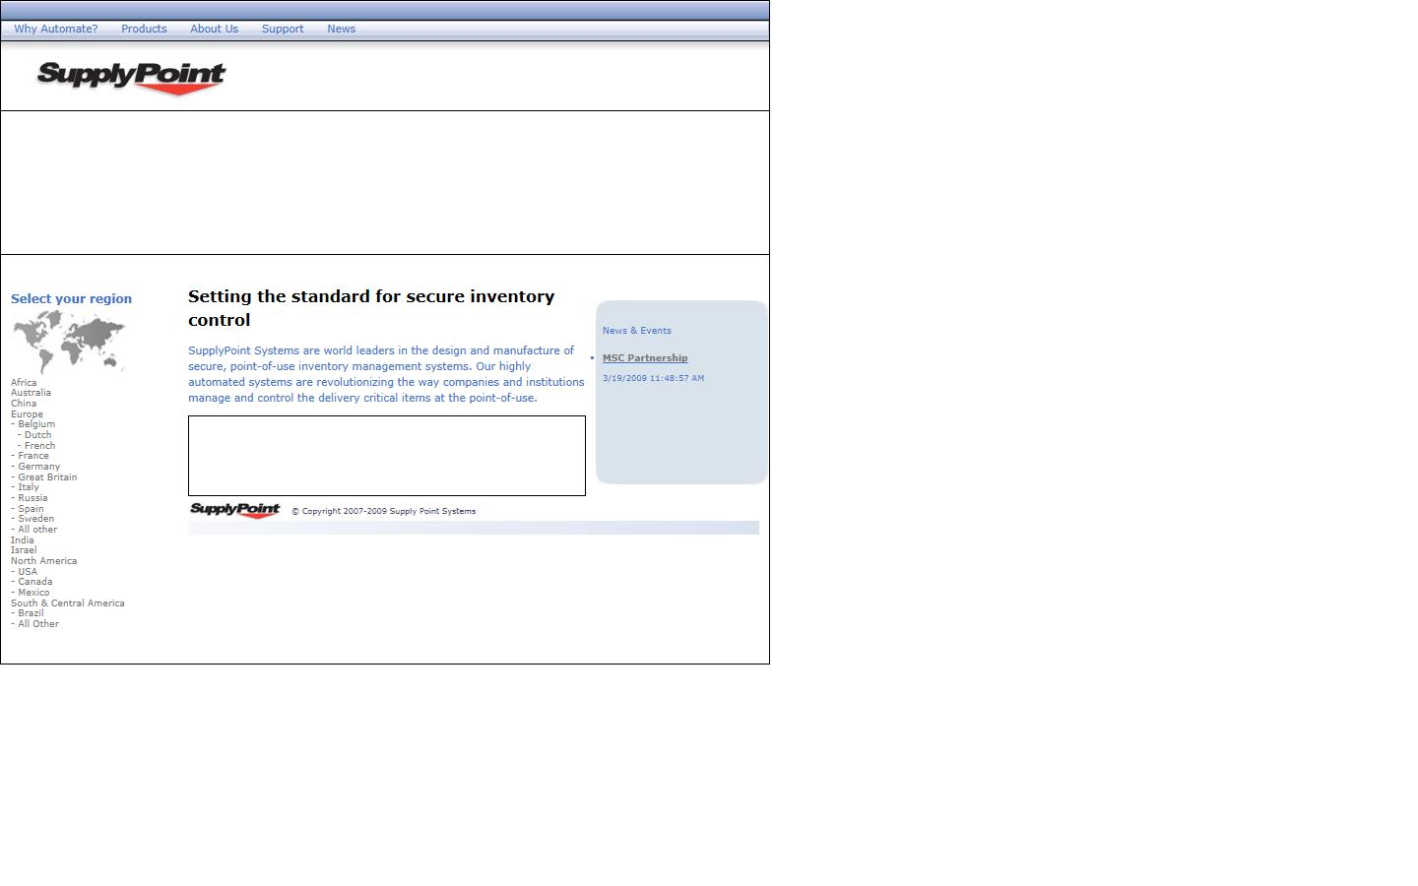1418x886 pixels.
Task: Open the Support menu item
Action: click(x=283, y=29)
